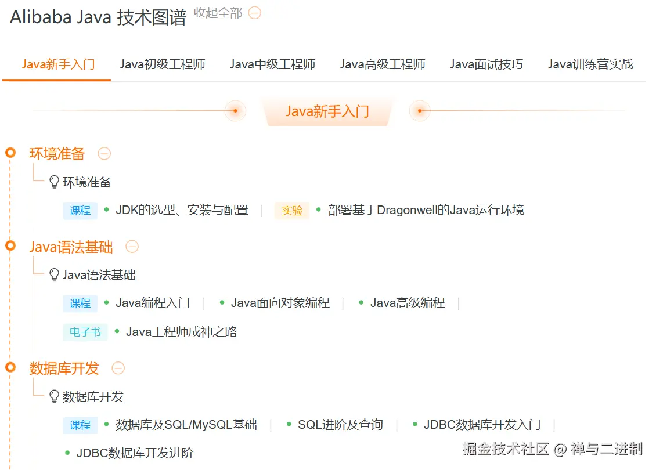Switch to the Java高级工程师 tab
The width and height of the screenshot is (656, 470).
point(382,64)
